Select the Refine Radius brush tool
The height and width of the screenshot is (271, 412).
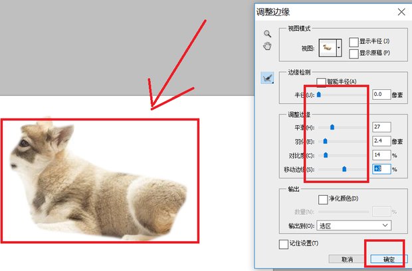pyautogui.click(x=267, y=79)
